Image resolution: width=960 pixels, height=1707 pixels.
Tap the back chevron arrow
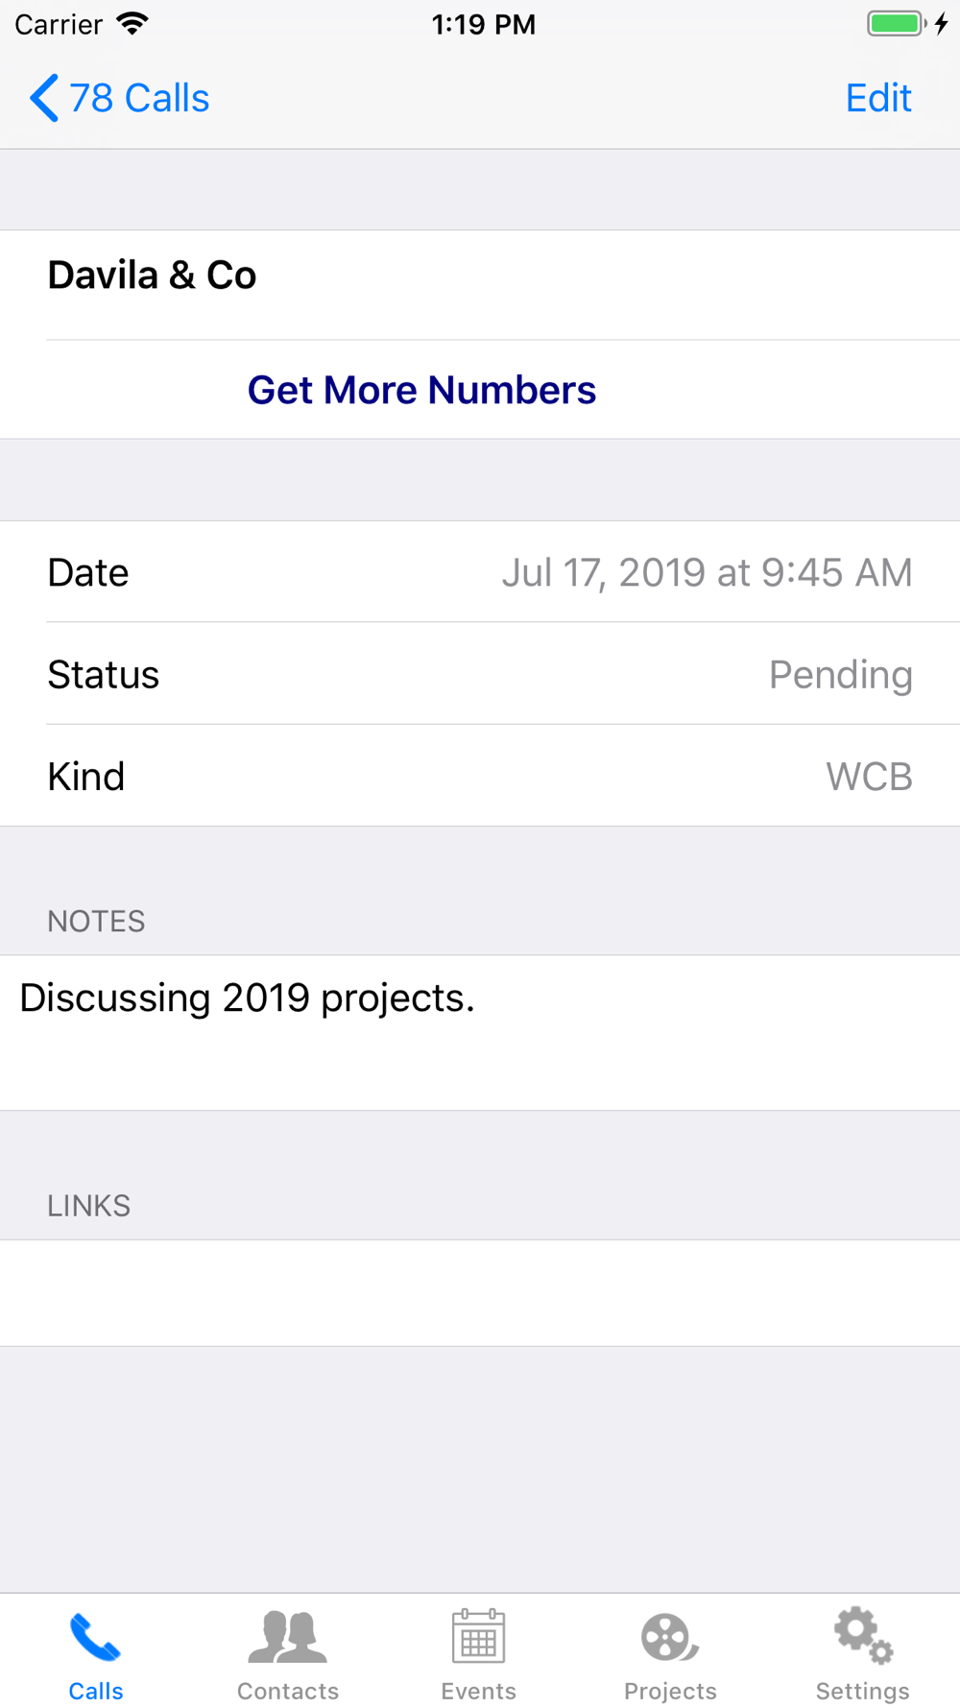pyautogui.click(x=44, y=98)
